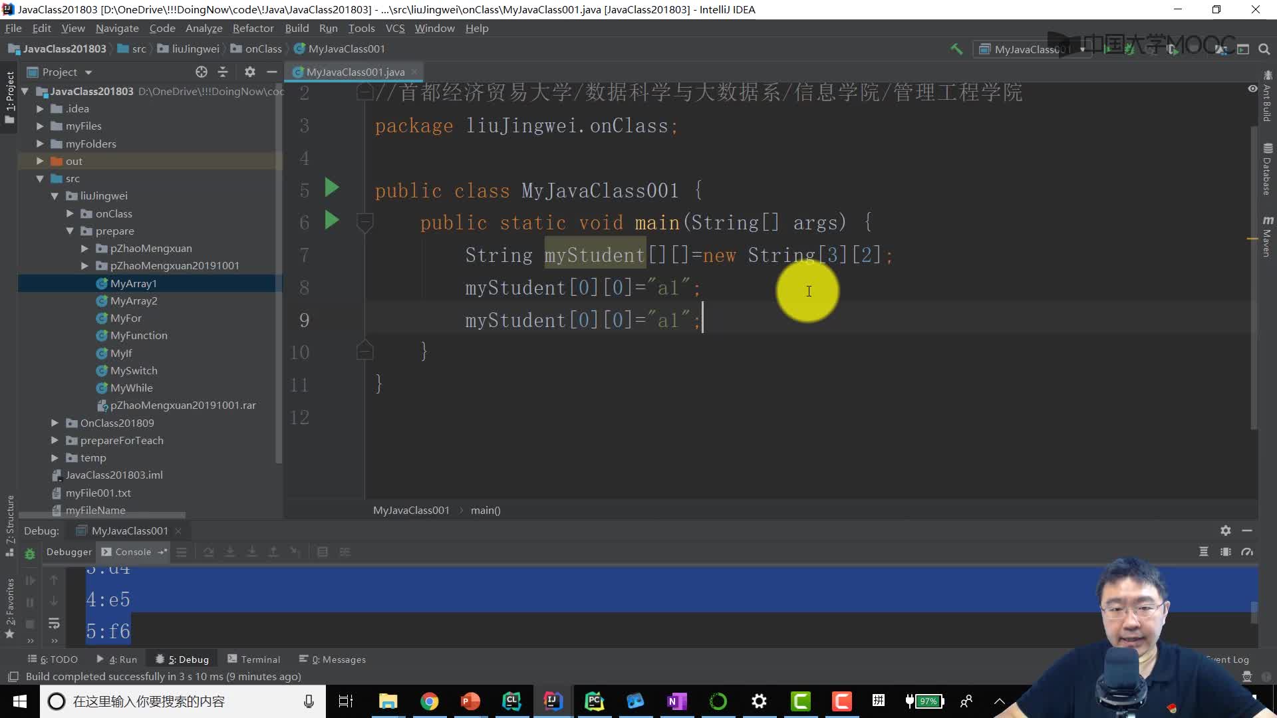This screenshot has height=718, width=1277.
Task: Toggle line 6 method fold marker
Action: tap(364, 222)
